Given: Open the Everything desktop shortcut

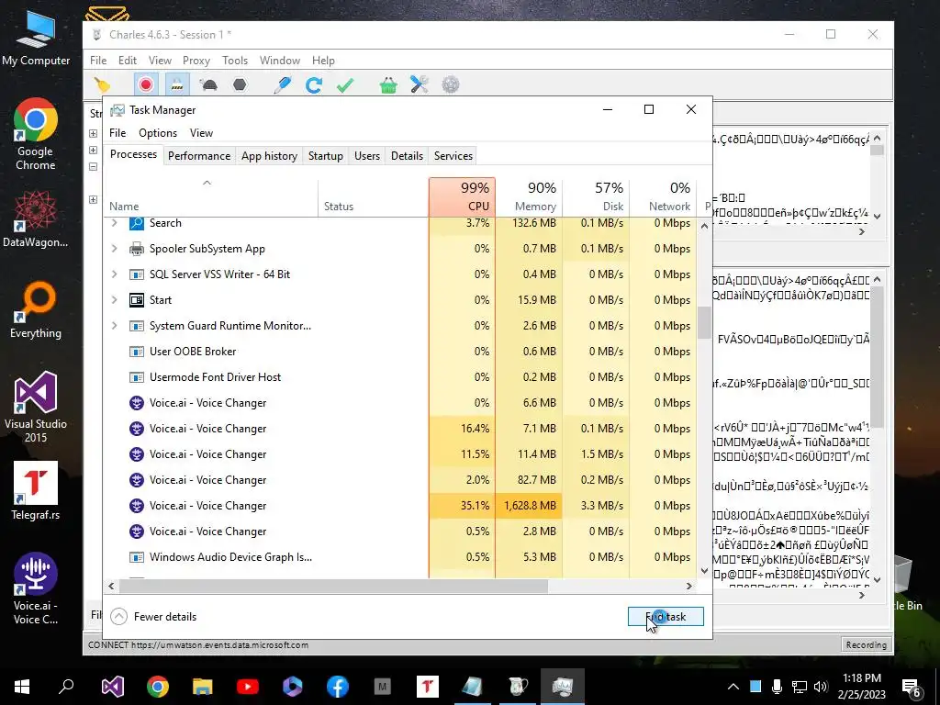Looking at the screenshot, I should pyautogui.click(x=36, y=310).
